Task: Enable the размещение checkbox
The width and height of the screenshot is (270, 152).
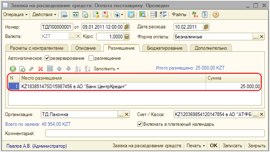Action: (x=91, y=58)
